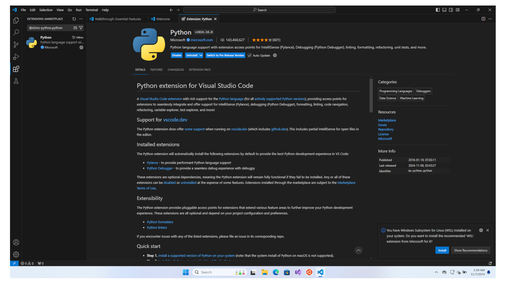The image size is (506, 284).
Task: Expand hidden icons in the system tray
Action: [436, 272]
